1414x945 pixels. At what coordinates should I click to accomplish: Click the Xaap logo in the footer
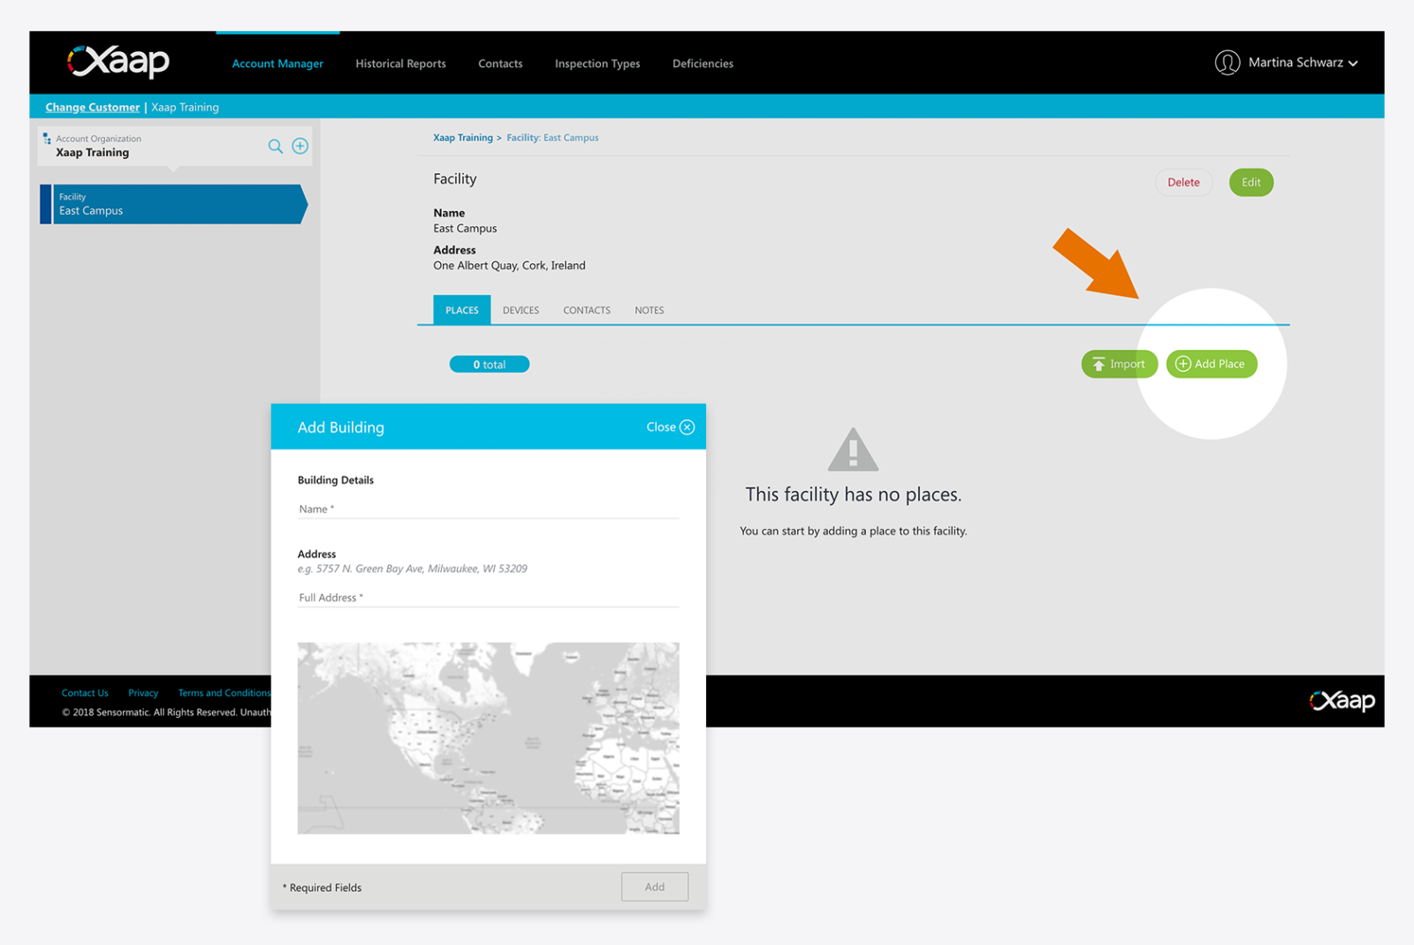tap(1342, 700)
